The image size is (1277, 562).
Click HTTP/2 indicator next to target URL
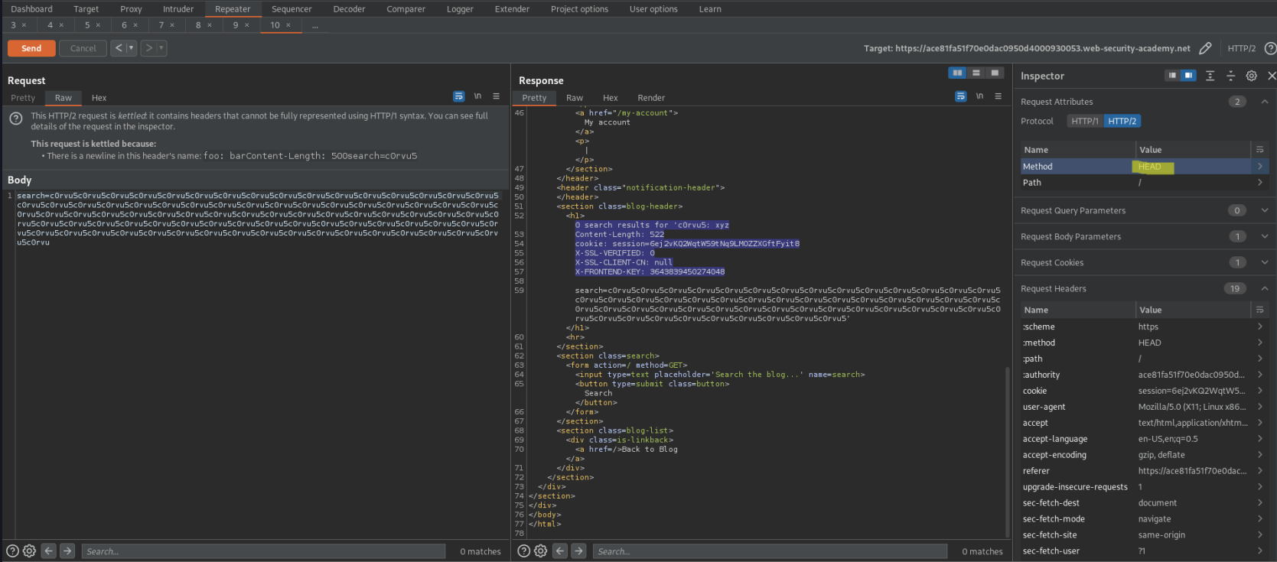point(1241,48)
